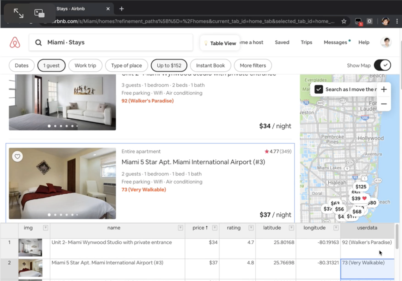Open the Up to $152 price filter

coord(169,66)
